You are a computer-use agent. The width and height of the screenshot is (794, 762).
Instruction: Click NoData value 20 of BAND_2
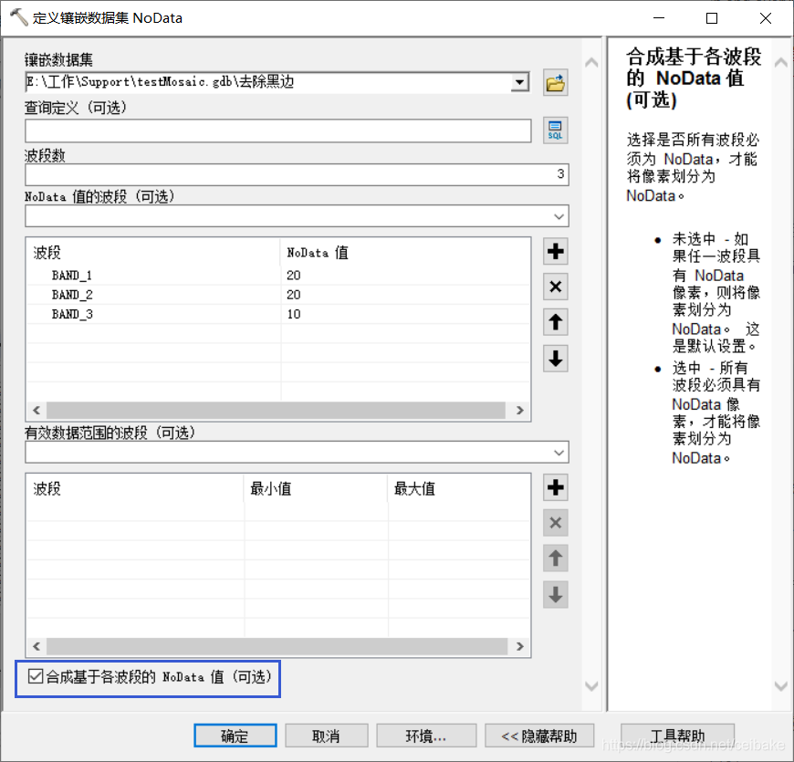(x=294, y=295)
